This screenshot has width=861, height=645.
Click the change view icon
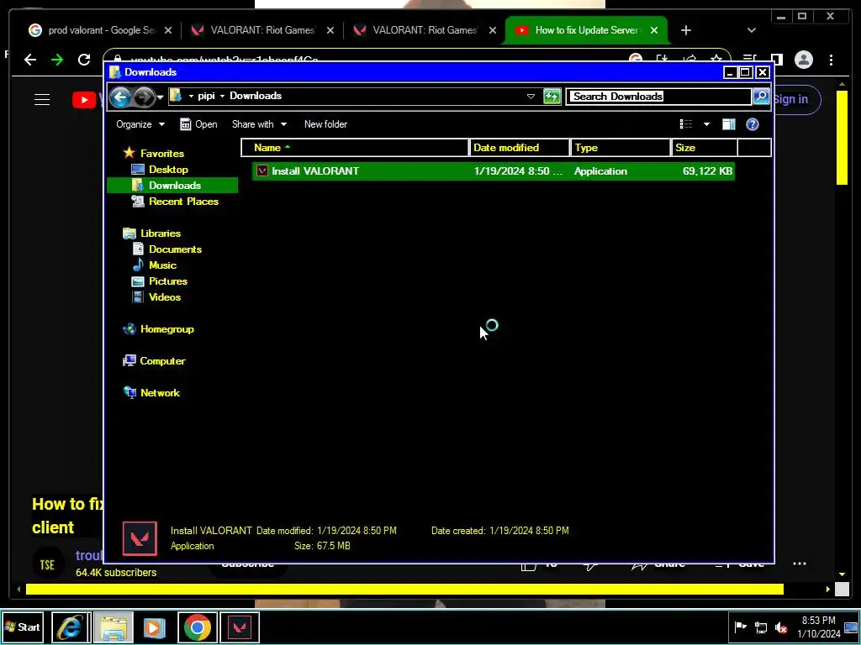point(686,124)
